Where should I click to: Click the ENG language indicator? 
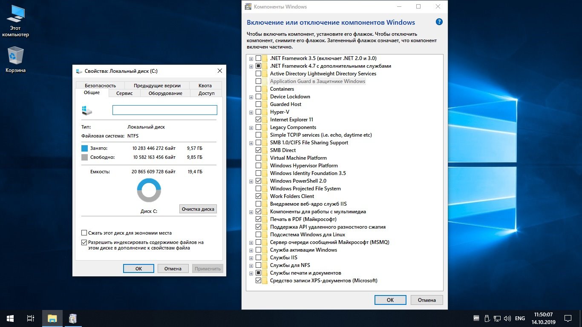pyautogui.click(x=520, y=318)
